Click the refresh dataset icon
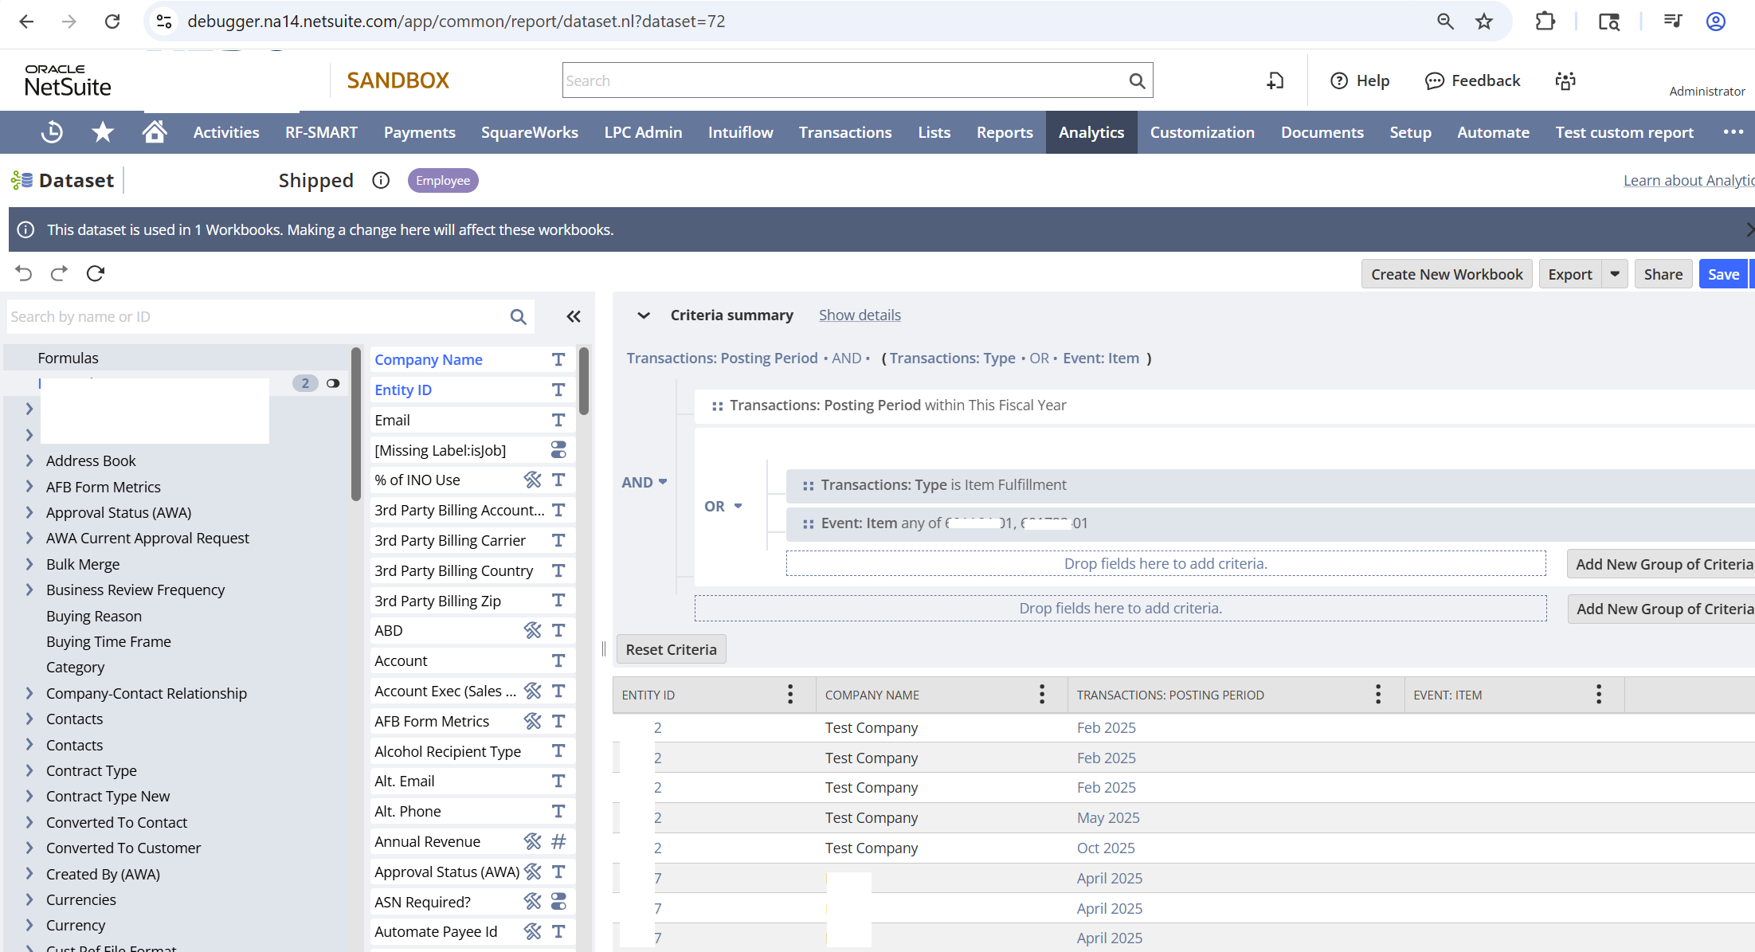The width and height of the screenshot is (1755, 952). 96,274
